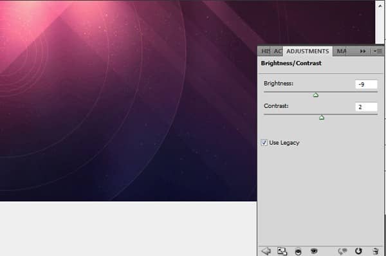Click the Brightness value field
Screen dimensions: 386x256
366,84
